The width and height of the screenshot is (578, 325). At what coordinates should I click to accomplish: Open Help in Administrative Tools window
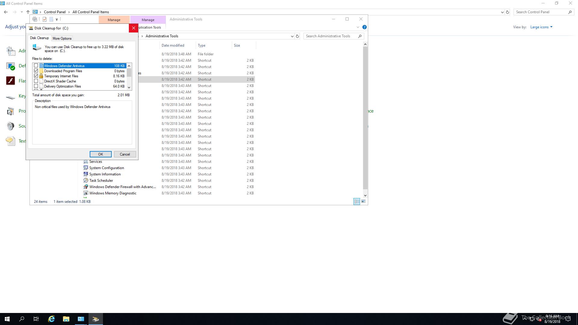364,27
